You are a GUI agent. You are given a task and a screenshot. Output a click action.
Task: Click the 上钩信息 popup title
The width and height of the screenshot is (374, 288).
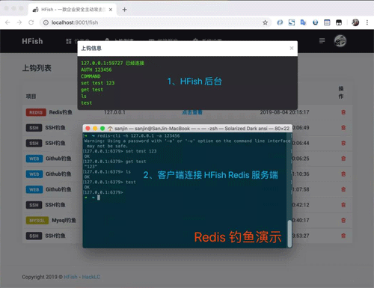point(91,49)
